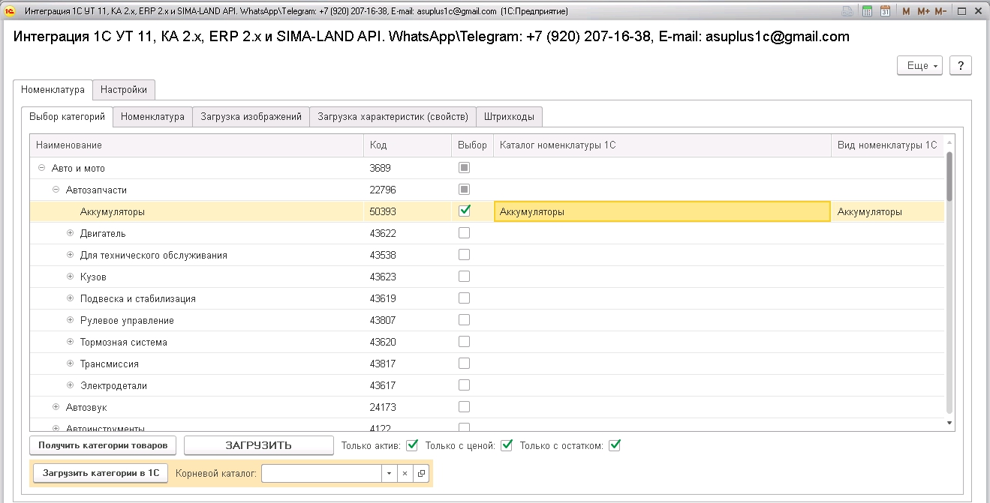Go to Загрузка изображений tab

click(x=251, y=117)
